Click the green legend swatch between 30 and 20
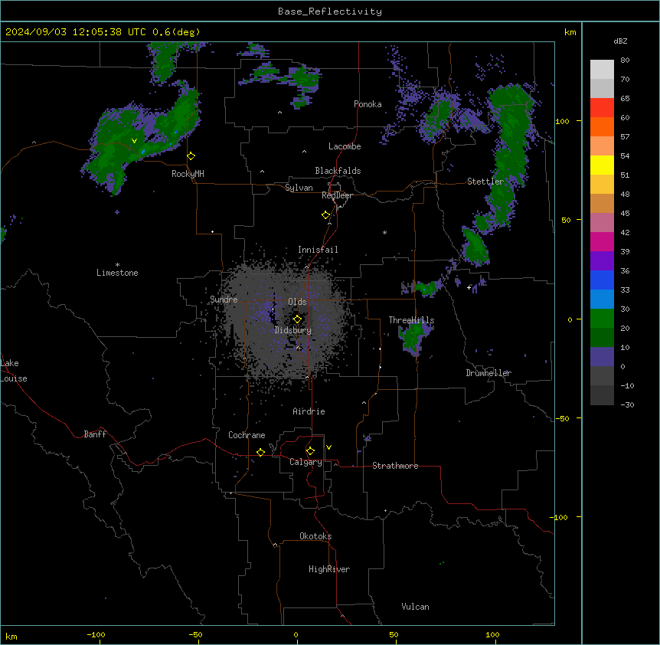Viewport: 660px width, 645px height. click(x=602, y=319)
